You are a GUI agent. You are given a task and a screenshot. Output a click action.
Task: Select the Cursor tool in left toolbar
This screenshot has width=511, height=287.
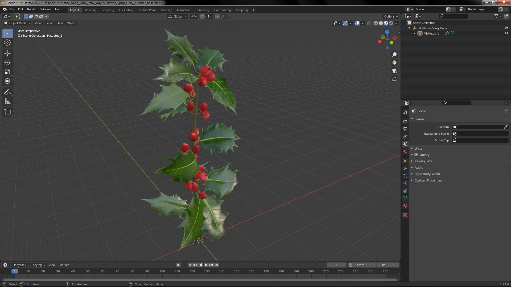tap(7, 43)
